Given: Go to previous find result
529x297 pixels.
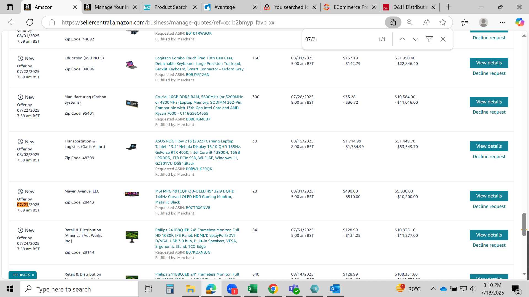Looking at the screenshot, I should click(x=403, y=39).
